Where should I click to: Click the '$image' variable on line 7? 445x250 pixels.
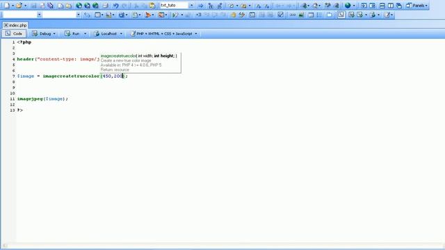tap(26, 76)
